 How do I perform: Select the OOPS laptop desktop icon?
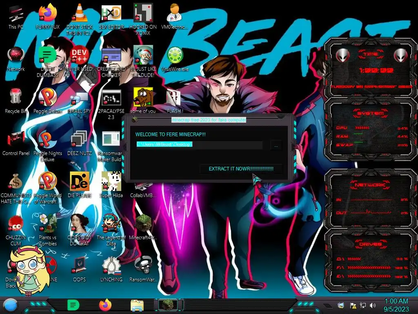point(80,269)
